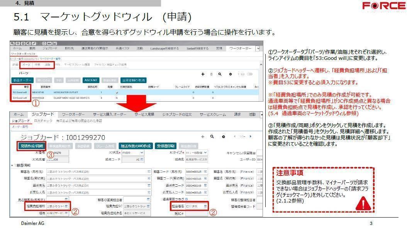The image size is (407, 228).
Task: Go to next record with the right arrow
Action: 251,137
